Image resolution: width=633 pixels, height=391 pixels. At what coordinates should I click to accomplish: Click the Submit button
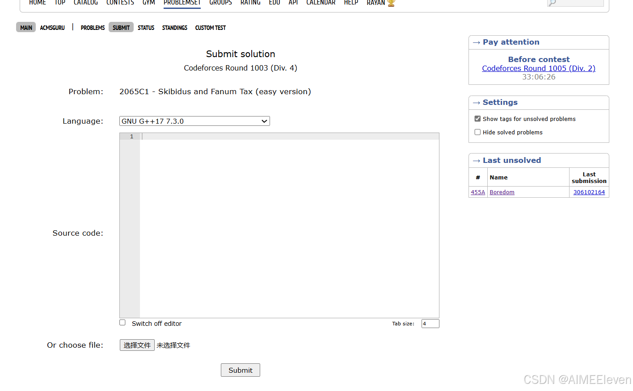[x=241, y=370]
